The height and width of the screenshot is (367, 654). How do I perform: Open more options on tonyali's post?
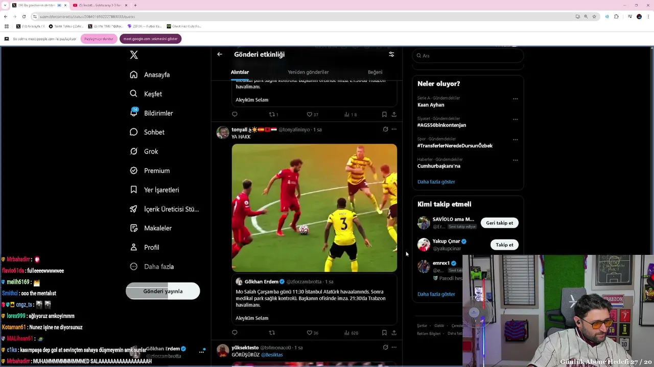pyautogui.click(x=394, y=129)
